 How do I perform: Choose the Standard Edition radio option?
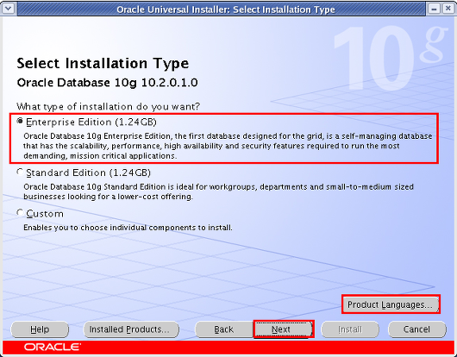pyautogui.click(x=20, y=172)
